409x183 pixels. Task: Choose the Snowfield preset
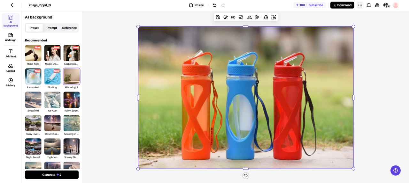tap(33, 100)
